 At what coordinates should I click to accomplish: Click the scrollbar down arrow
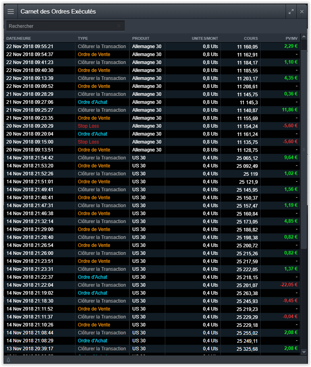click(304, 352)
